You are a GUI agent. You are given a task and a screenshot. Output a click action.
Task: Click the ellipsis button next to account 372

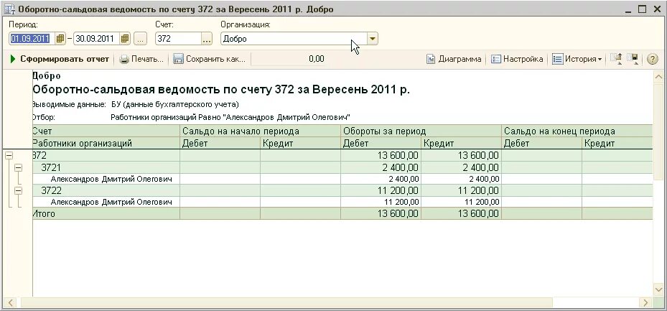click(x=206, y=39)
